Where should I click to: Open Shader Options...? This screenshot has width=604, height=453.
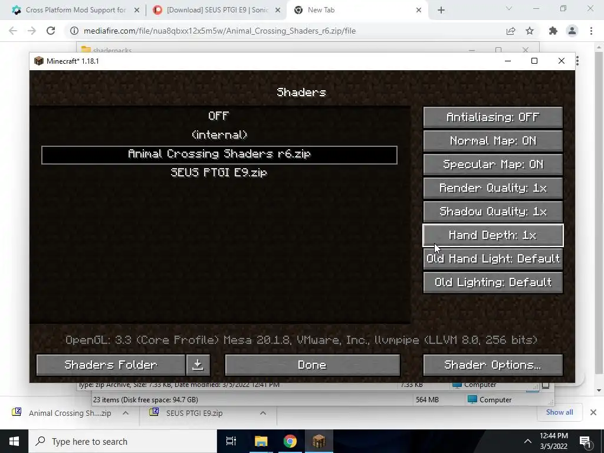point(493,365)
